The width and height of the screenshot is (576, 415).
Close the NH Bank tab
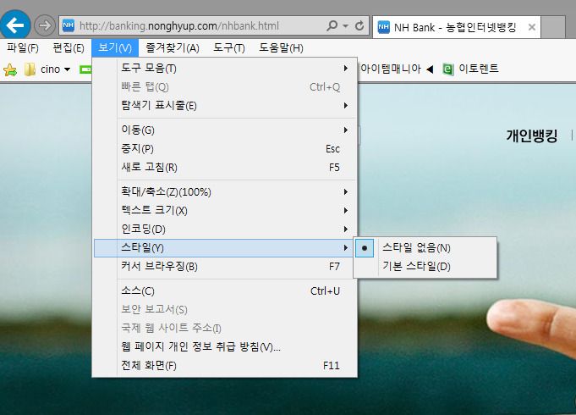click(x=531, y=27)
